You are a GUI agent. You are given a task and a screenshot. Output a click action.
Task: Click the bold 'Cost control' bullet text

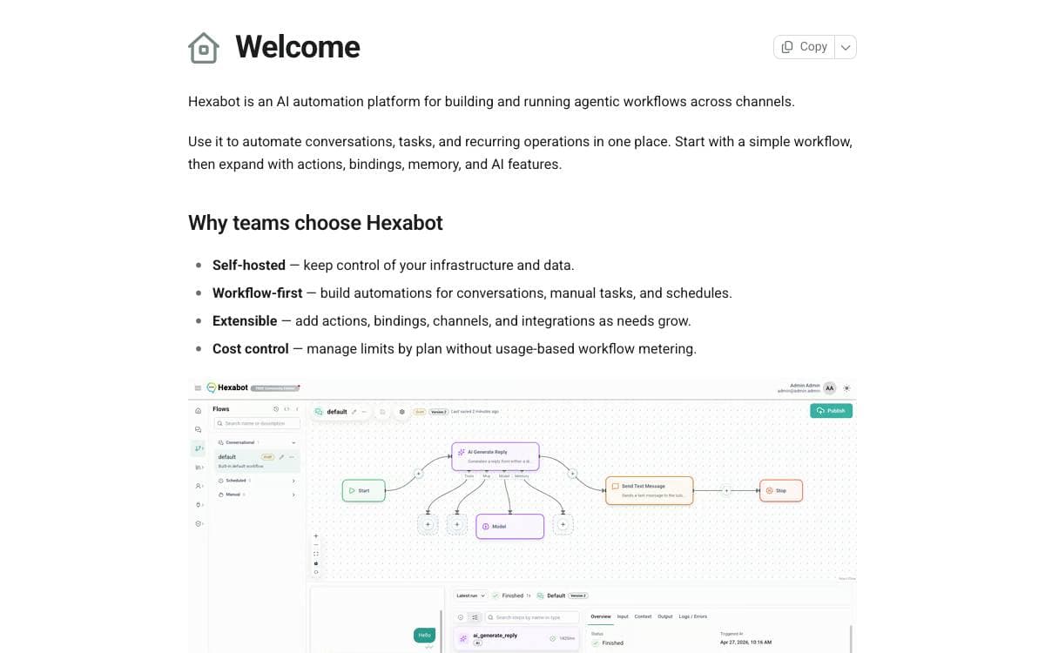[x=251, y=348]
